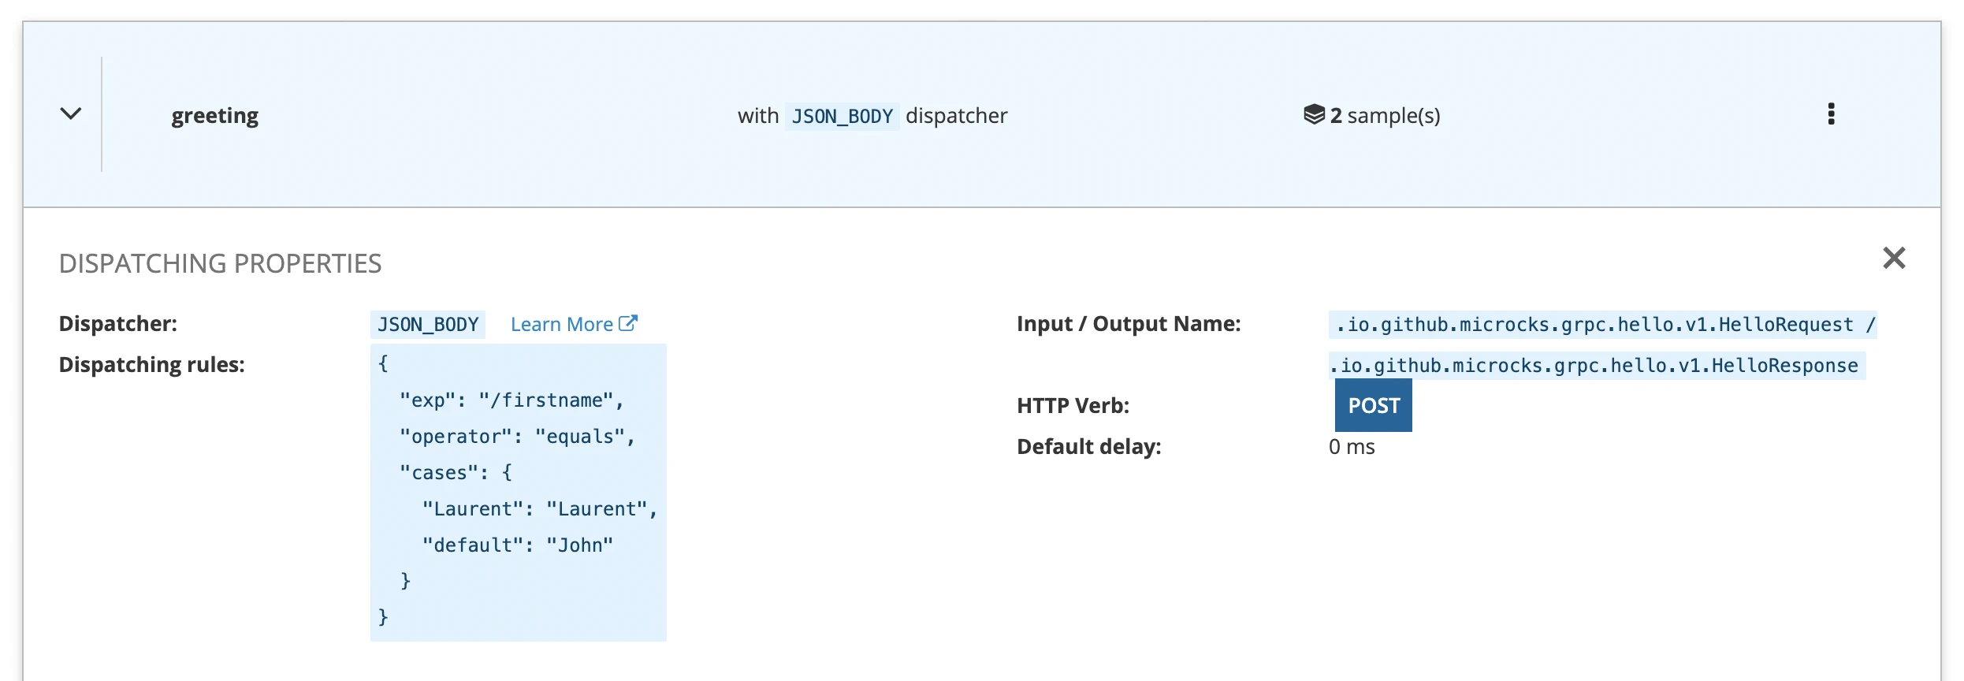Click the JSON_BODY badge in the operation header
This screenshot has width=1964, height=681.
click(x=842, y=117)
